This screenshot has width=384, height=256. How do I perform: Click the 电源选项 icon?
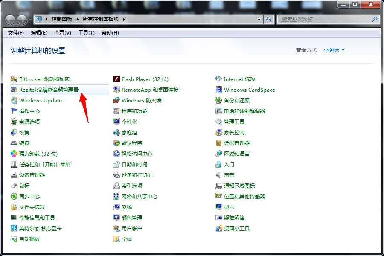(x=14, y=122)
